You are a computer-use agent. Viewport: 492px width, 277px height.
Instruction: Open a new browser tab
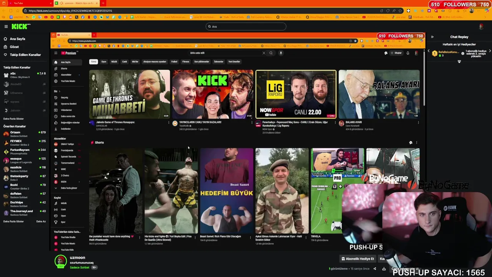(103, 3)
